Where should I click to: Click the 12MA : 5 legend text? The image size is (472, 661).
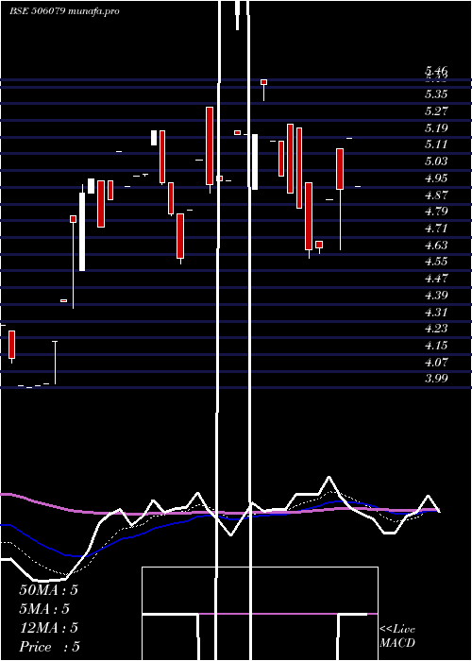[x=48, y=628]
